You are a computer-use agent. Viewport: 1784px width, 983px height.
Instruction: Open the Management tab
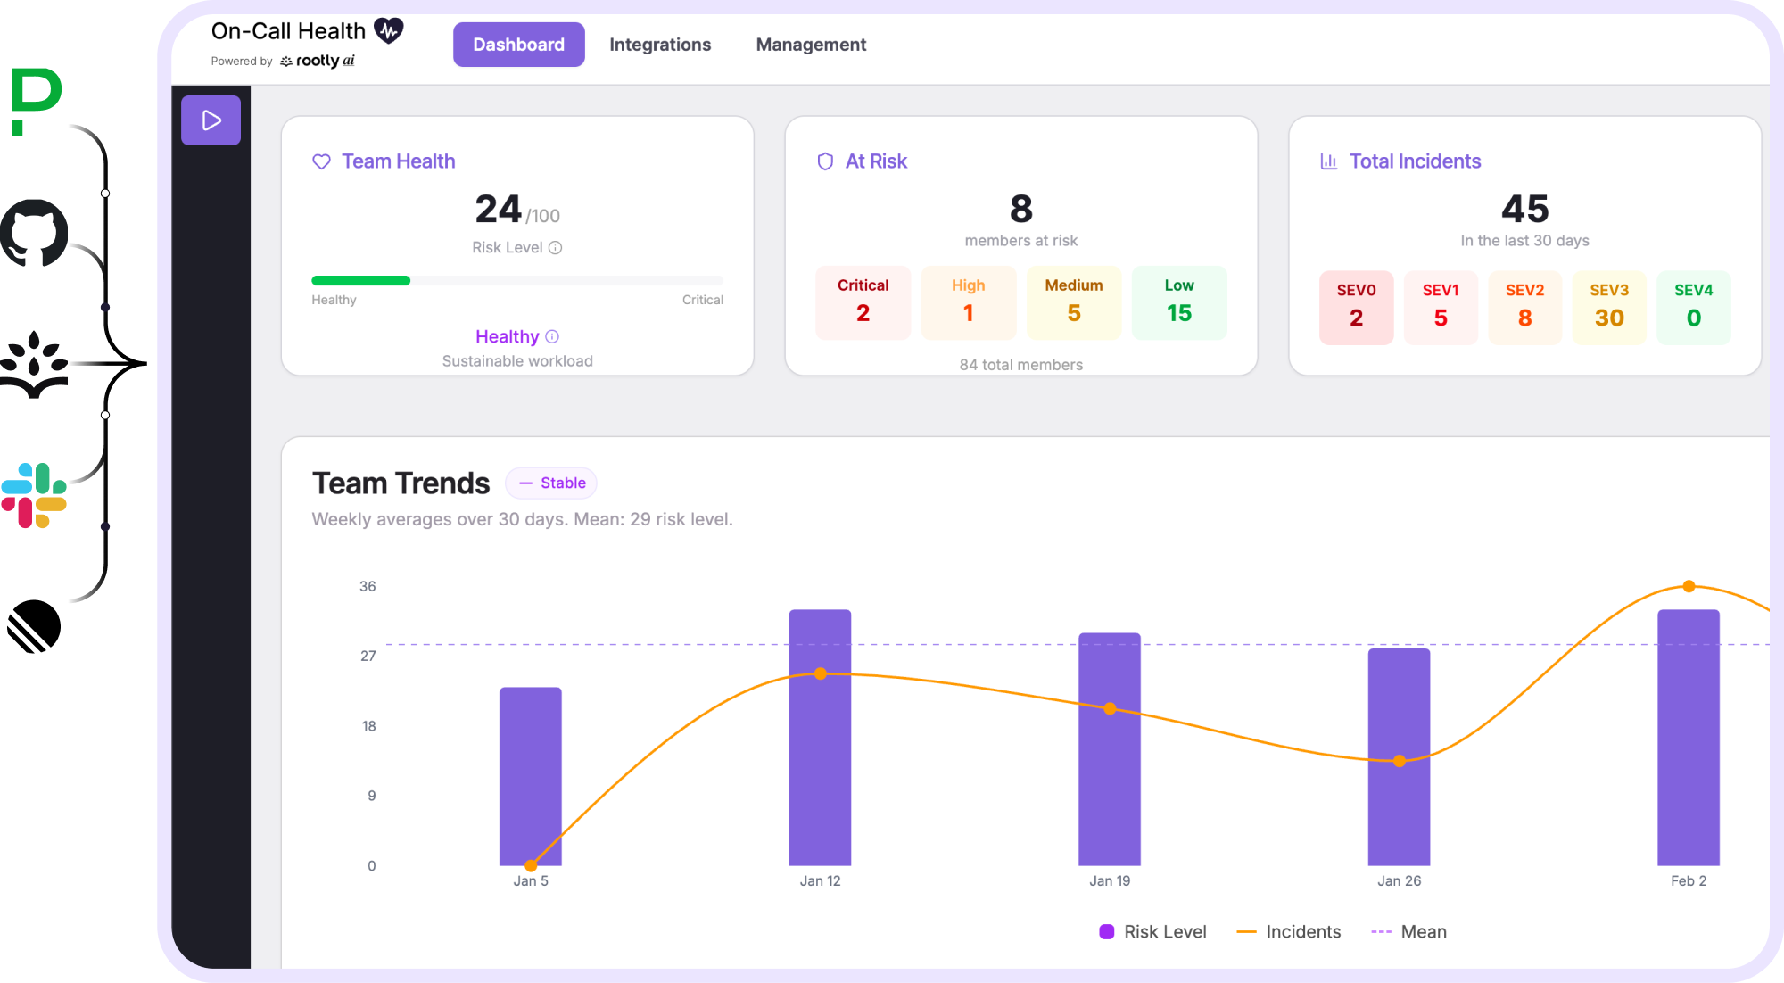(x=811, y=45)
